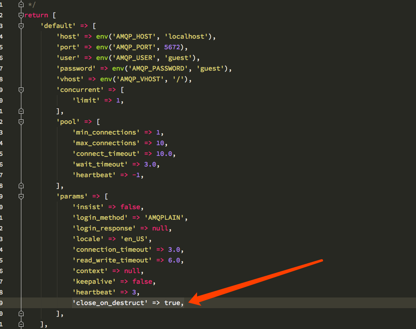Collapse the 'default' array fold marker
Viewport: 416px width, 329px height.
tap(21, 26)
